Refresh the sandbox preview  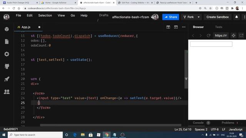click(208, 36)
